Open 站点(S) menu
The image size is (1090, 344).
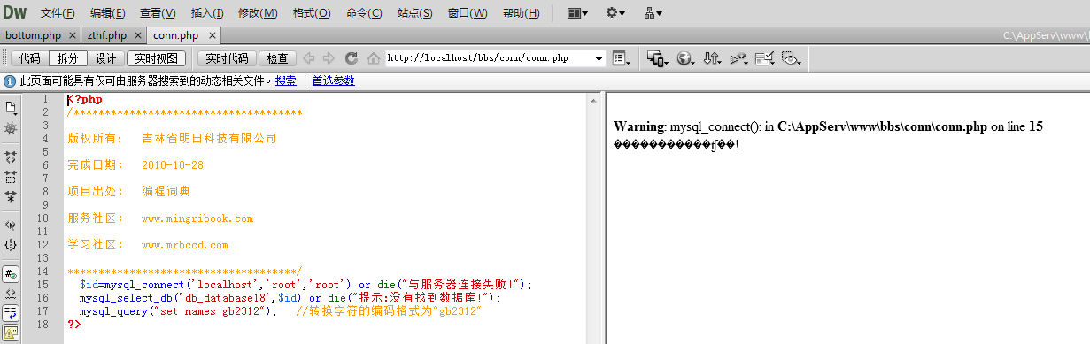pyautogui.click(x=415, y=13)
